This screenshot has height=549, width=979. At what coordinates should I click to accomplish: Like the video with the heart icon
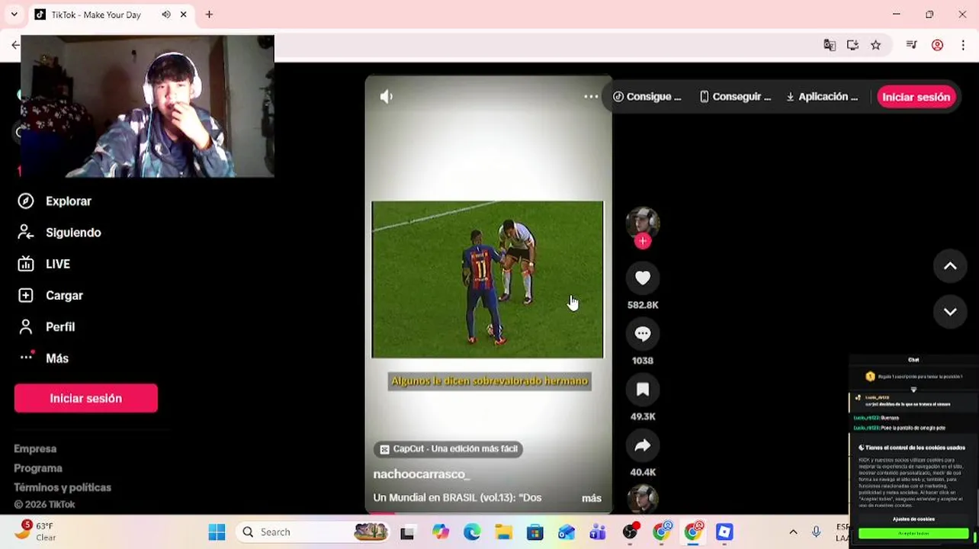(x=643, y=278)
